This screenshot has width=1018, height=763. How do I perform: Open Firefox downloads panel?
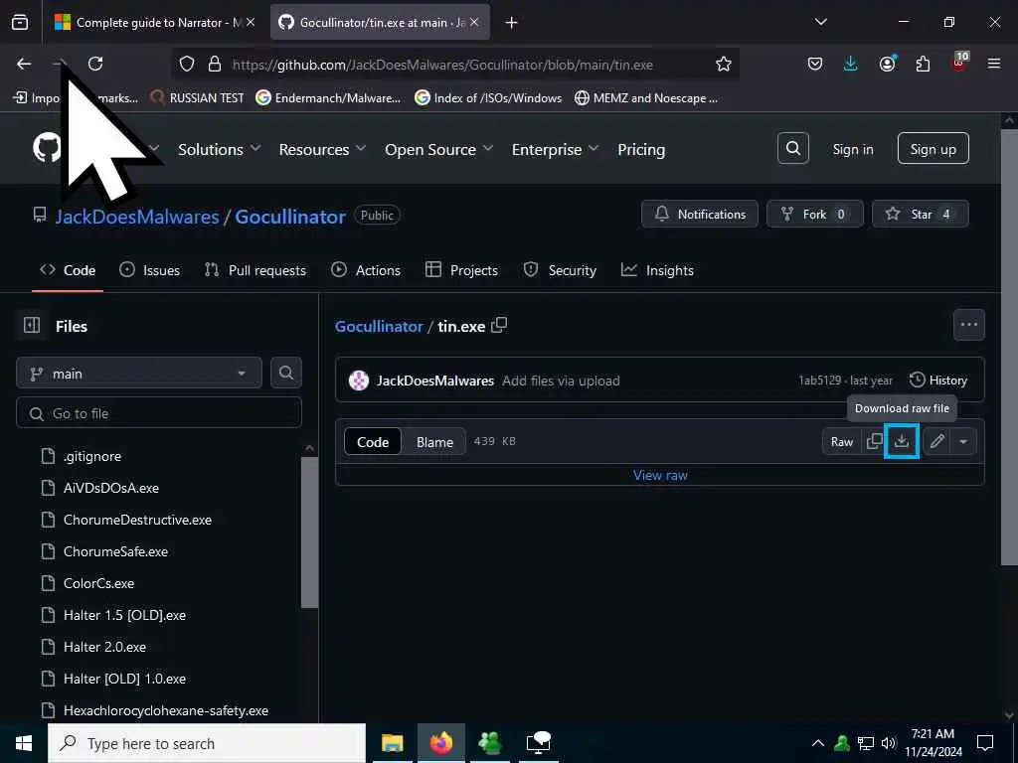[x=851, y=64]
